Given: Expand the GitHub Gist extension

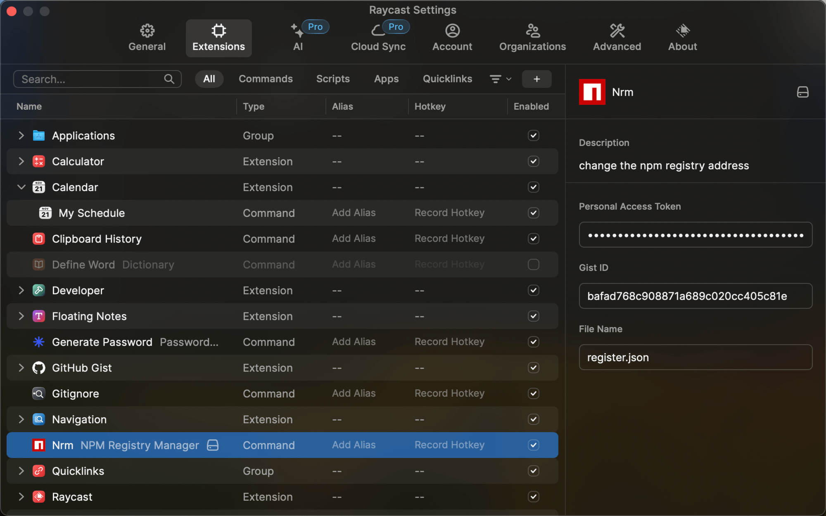Looking at the screenshot, I should [x=21, y=368].
